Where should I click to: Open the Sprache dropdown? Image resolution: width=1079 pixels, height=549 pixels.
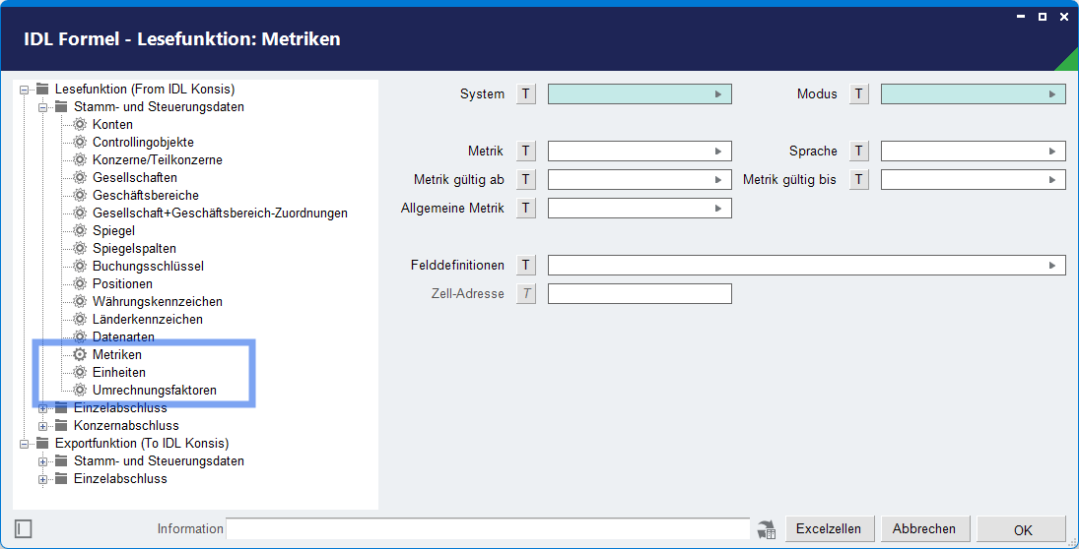pyautogui.click(x=1051, y=152)
